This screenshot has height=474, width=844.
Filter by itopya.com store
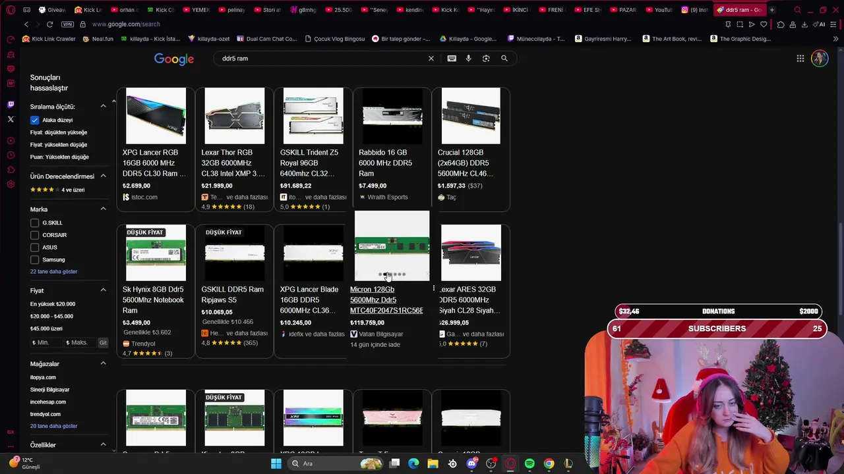[43, 377]
